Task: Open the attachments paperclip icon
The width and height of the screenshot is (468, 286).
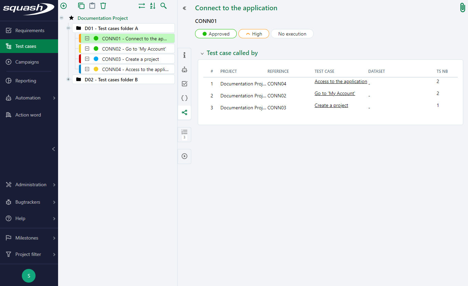Action: click(x=463, y=8)
